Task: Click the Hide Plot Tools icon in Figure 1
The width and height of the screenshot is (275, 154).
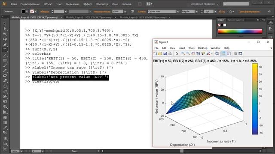Action: [x=235, y=53]
